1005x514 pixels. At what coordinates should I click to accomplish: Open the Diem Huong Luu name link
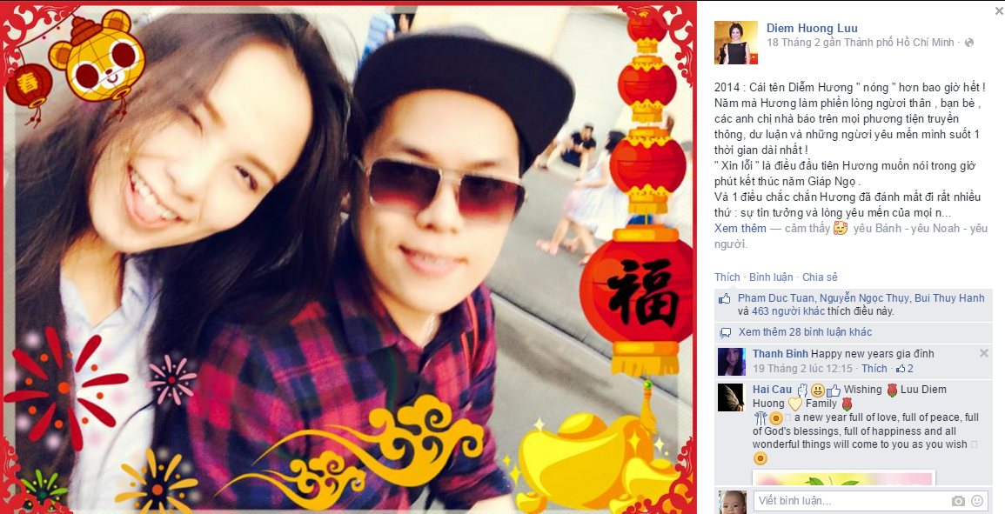coord(812,28)
